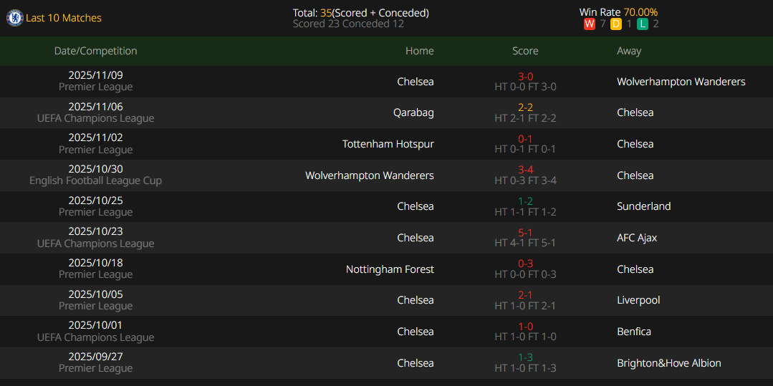Select Tottenham Hotspur home team name
The image size is (773, 386).
click(388, 144)
